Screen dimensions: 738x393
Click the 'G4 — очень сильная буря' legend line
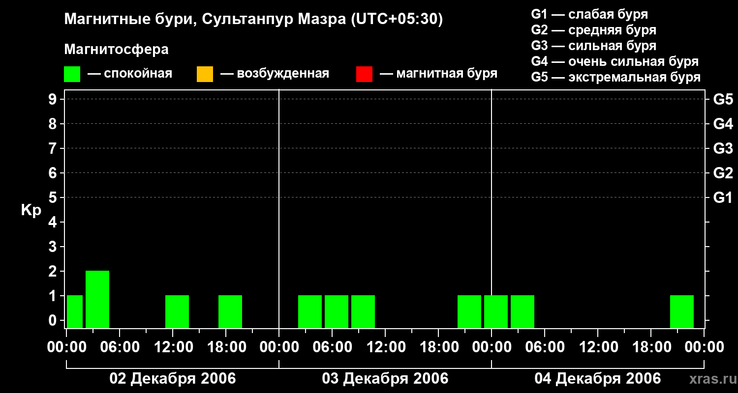tap(615, 61)
